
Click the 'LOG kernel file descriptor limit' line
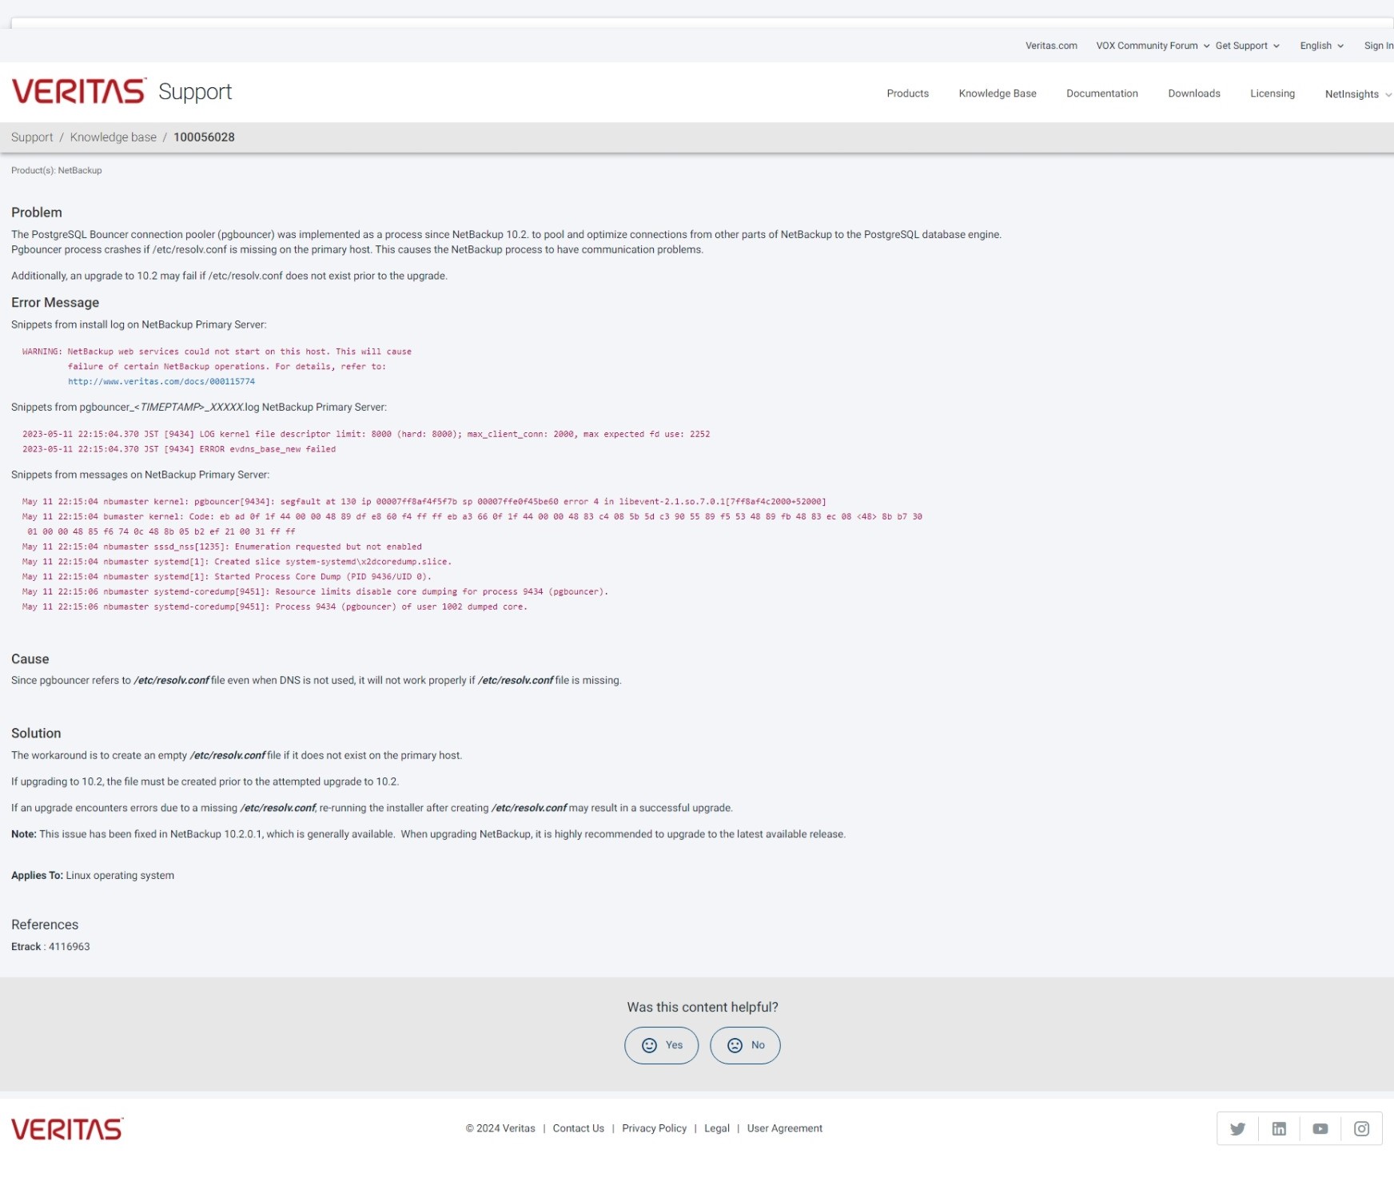coord(366,435)
